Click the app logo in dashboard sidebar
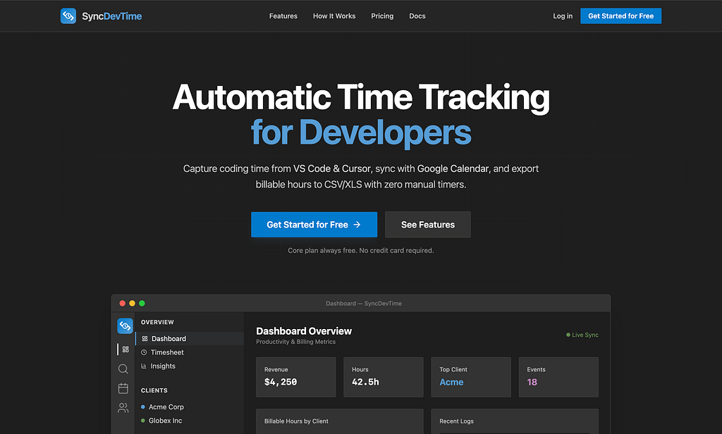This screenshot has height=434, width=722. [125, 325]
